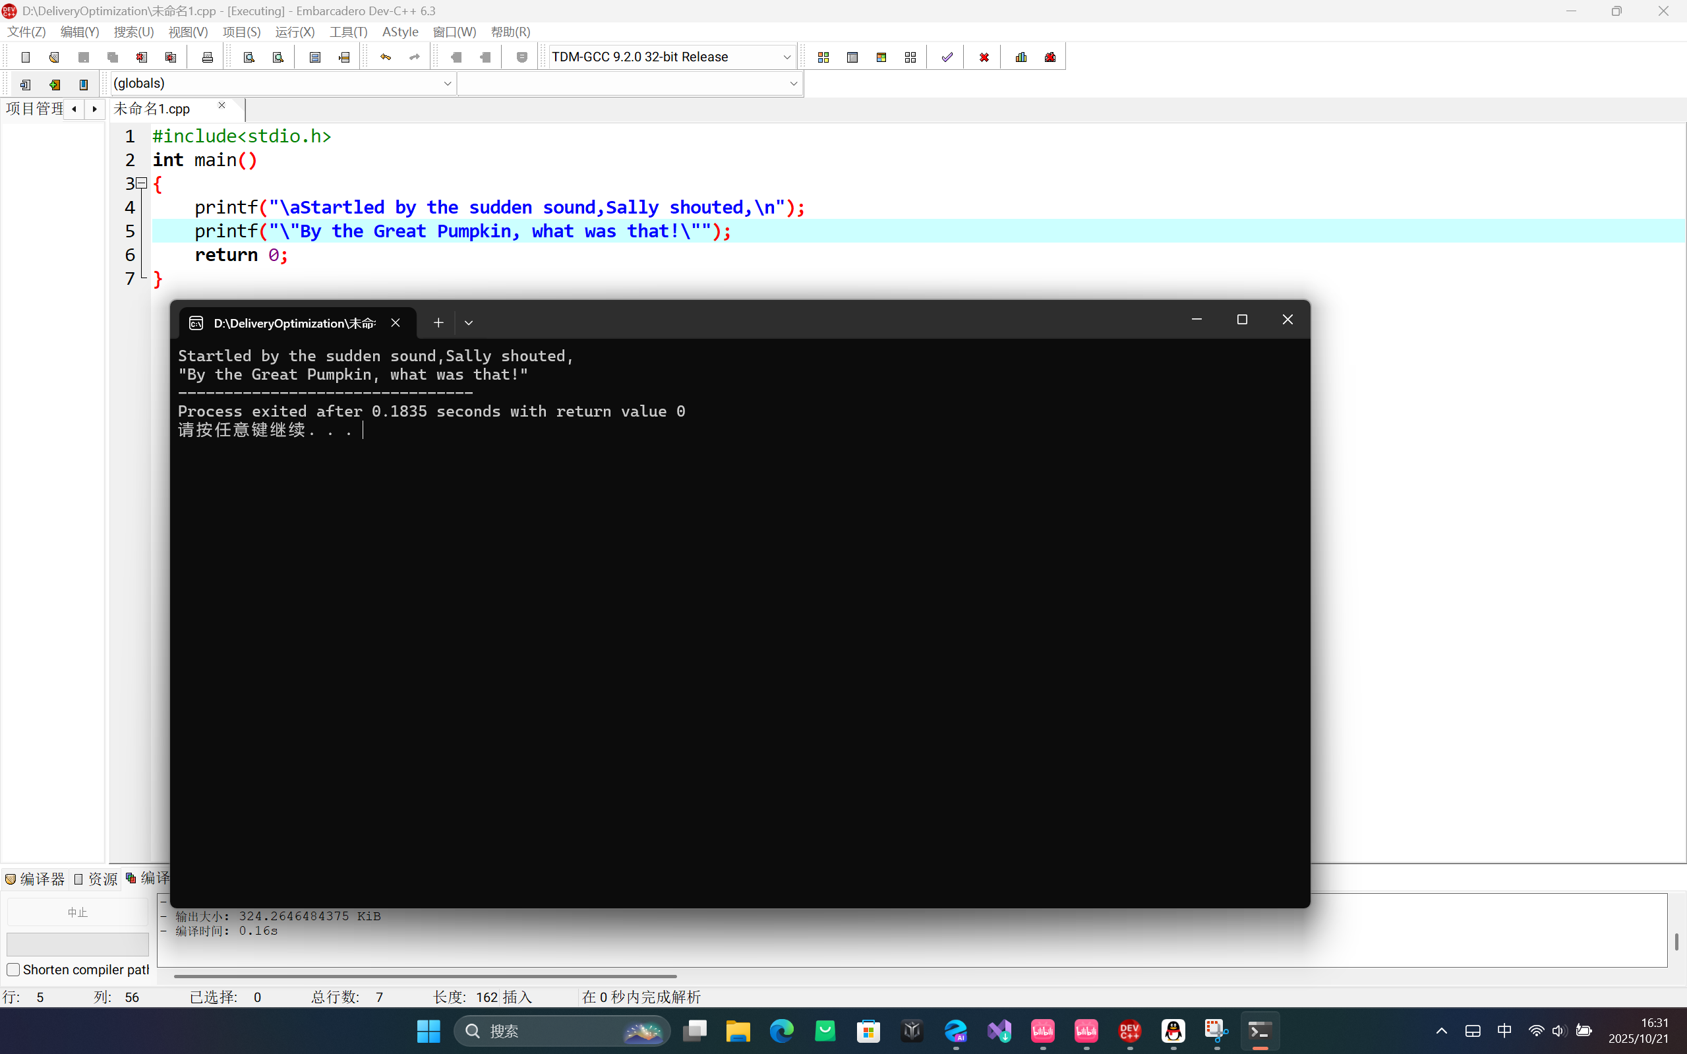Open terminal new-tab dropdown chevron
Viewport: 1687px width, 1054px height.
[469, 323]
